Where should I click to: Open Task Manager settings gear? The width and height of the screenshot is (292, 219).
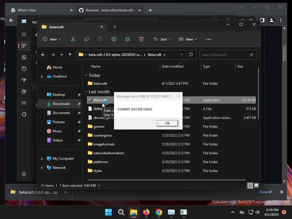[x=24, y=174]
